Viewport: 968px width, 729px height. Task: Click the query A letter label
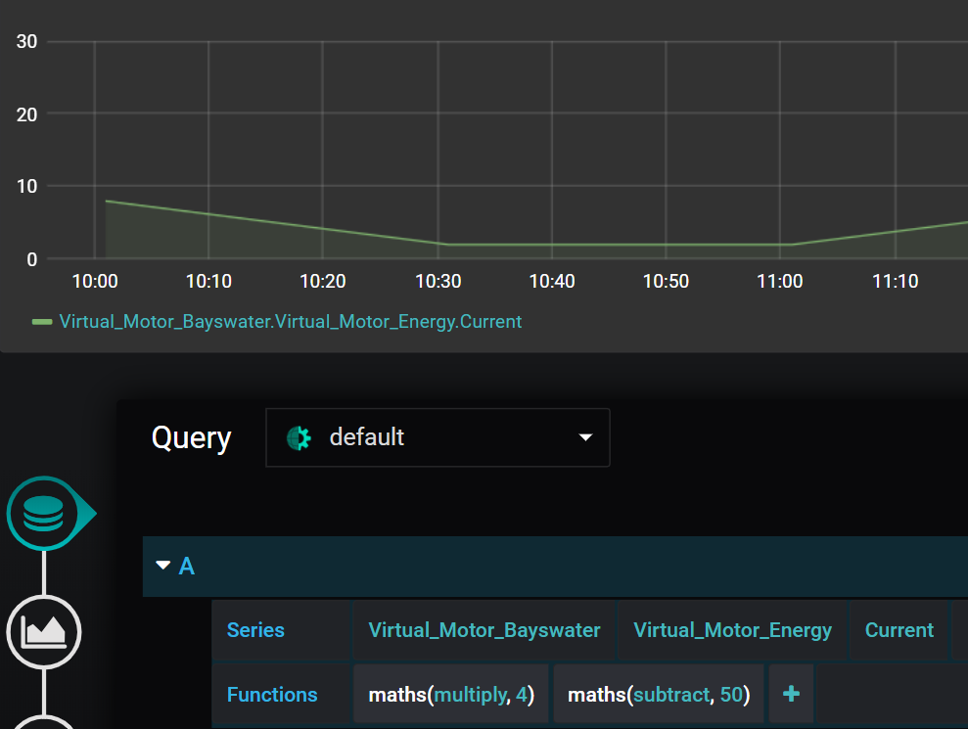[186, 566]
